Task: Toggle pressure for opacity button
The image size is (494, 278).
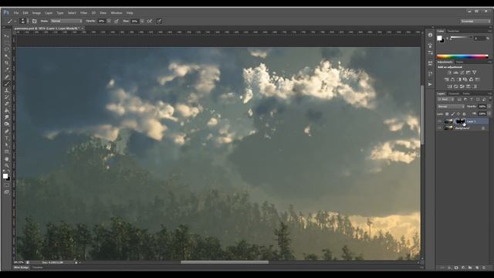Action: tap(117, 21)
